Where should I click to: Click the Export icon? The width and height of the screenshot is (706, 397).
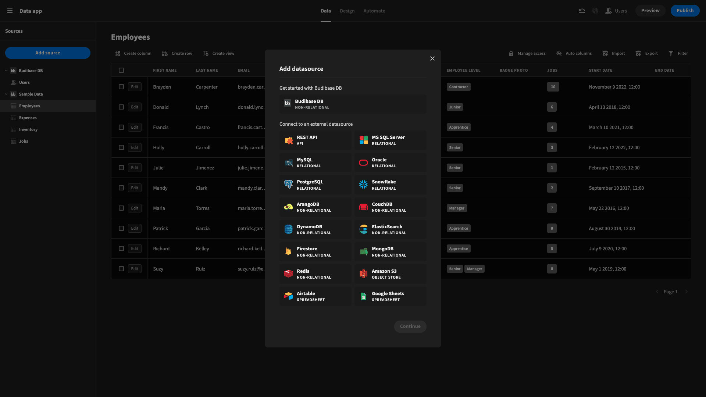(638, 53)
